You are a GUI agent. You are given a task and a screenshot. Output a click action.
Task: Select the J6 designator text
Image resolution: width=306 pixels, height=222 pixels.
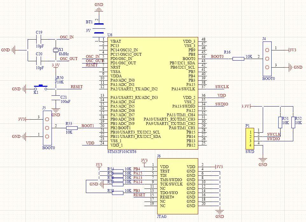(x=159, y=156)
